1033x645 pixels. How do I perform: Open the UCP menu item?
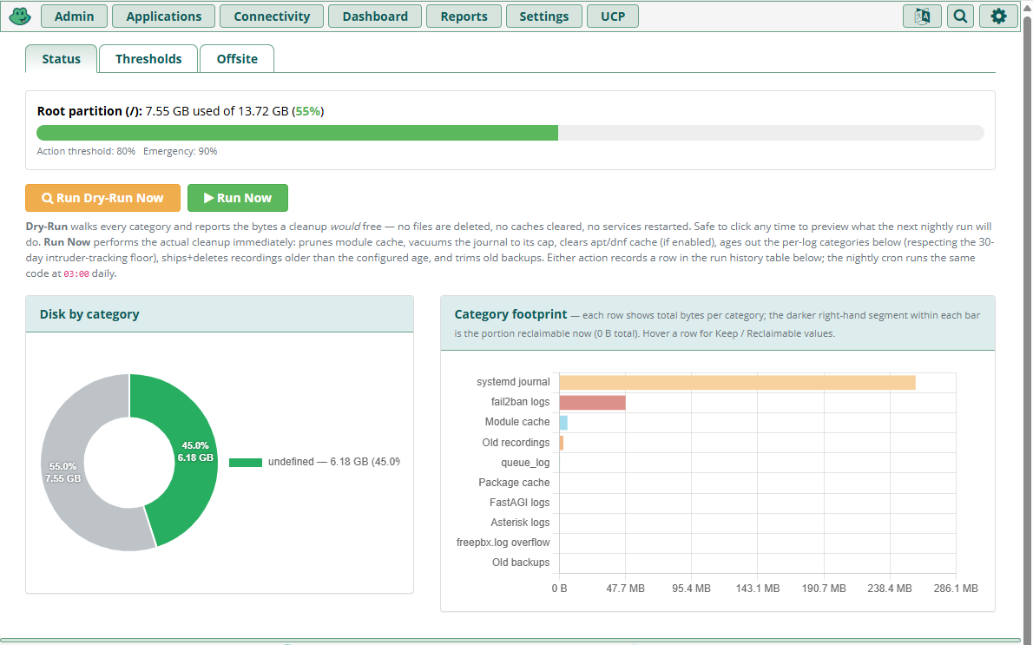point(613,16)
